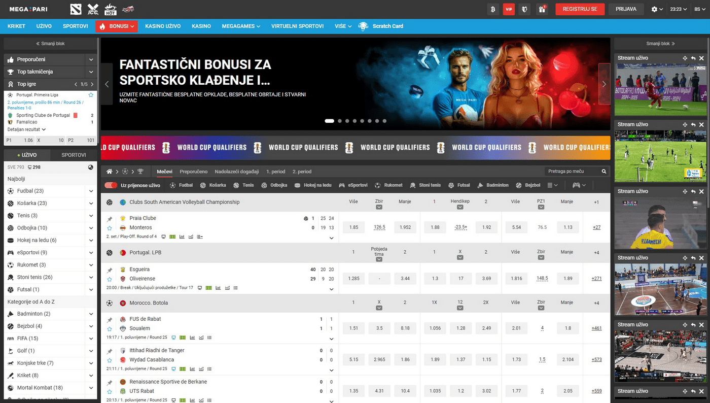Switch to the SPORTOVI sidebar tab
710x403 pixels.
pyautogui.click(x=74, y=155)
